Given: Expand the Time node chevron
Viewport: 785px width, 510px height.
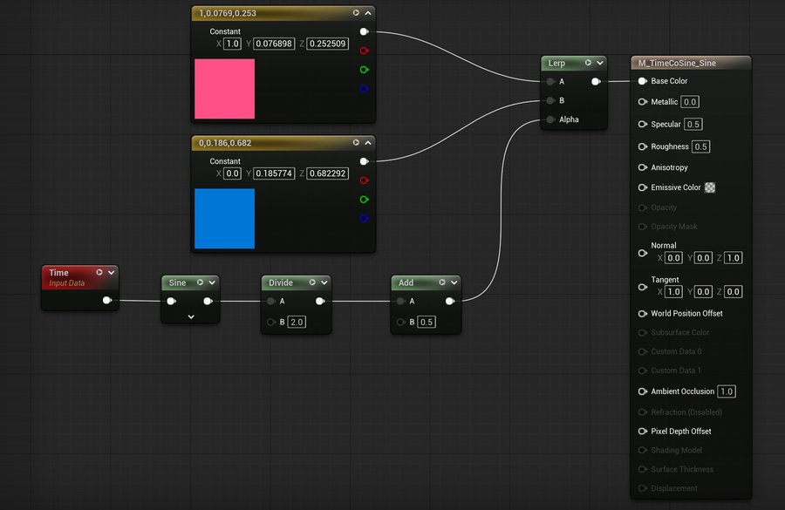Looking at the screenshot, I should click(111, 273).
